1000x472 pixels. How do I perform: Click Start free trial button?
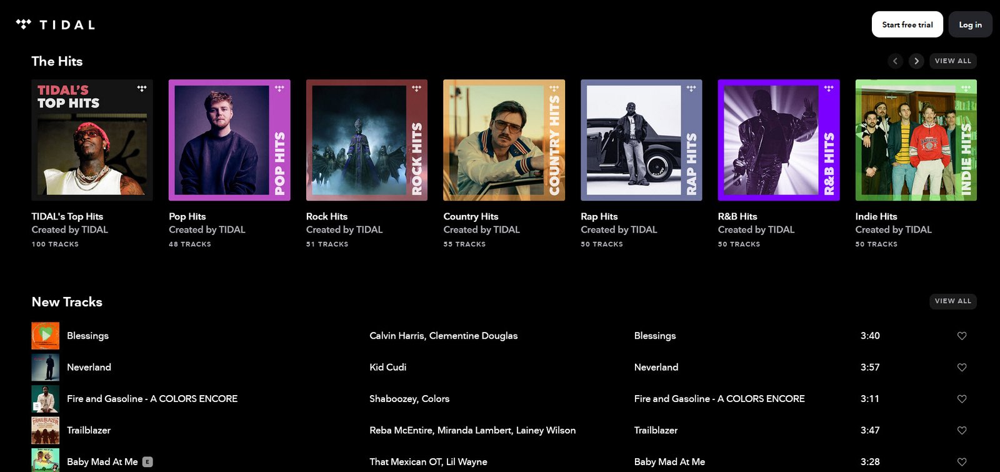907,24
